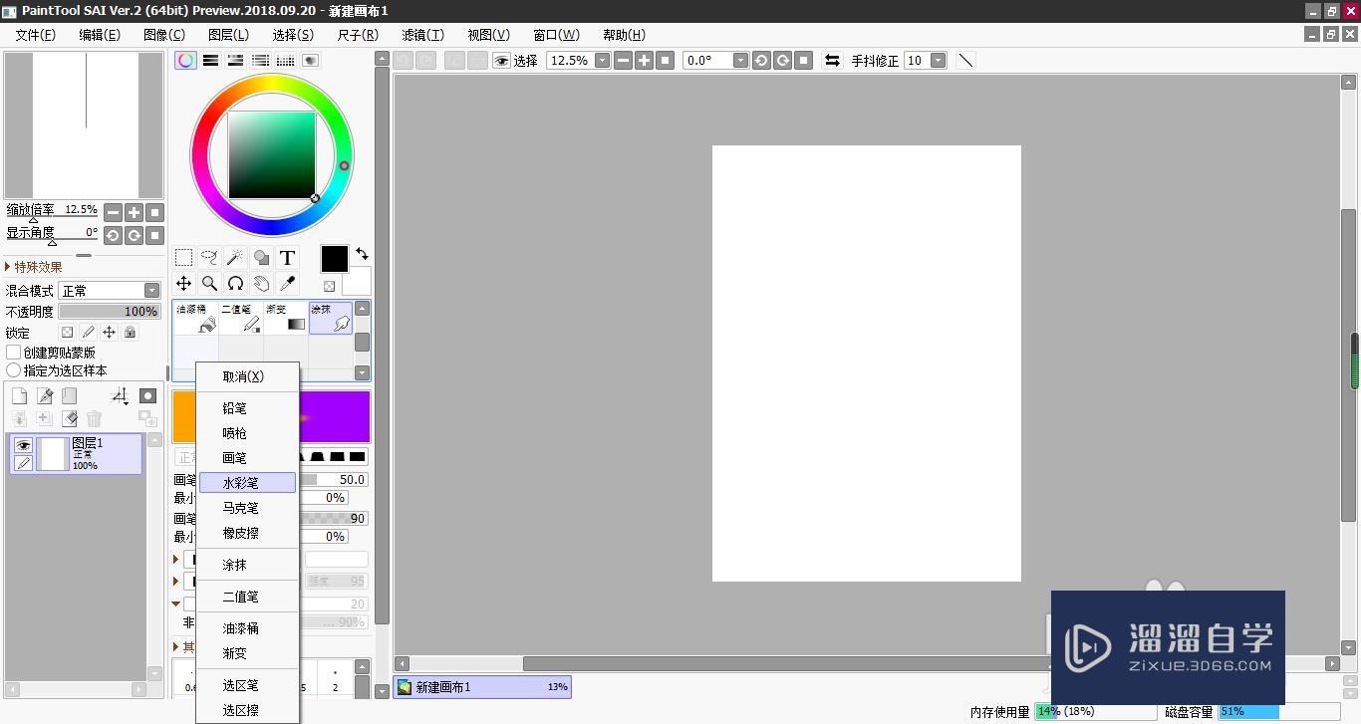Viewport: 1361px width, 724px height.
Task: Switch to 新建画布1 document tab
Action: click(482, 686)
